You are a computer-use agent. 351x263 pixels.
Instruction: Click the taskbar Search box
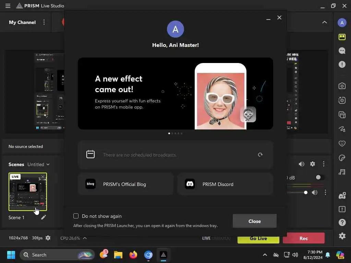[57, 255]
